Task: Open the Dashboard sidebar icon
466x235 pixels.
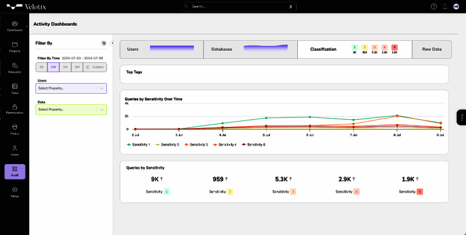Action: (x=15, y=25)
